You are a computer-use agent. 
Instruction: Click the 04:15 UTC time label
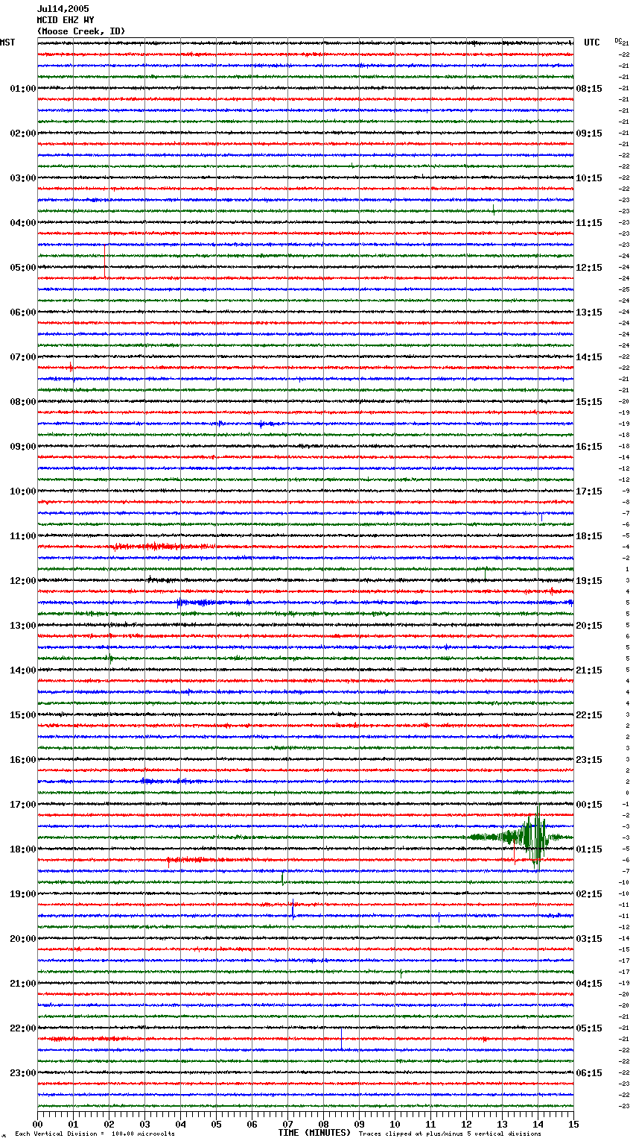pos(589,984)
